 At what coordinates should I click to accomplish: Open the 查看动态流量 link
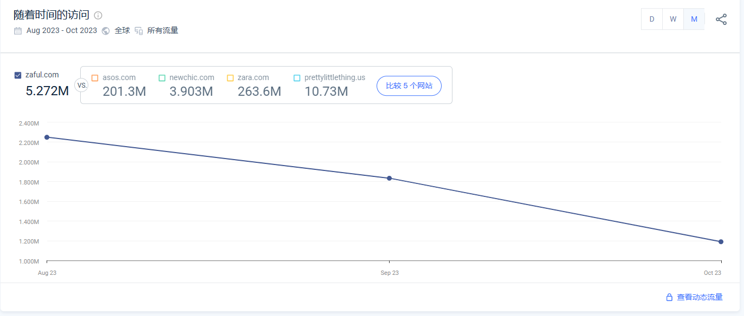[x=700, y=297]
